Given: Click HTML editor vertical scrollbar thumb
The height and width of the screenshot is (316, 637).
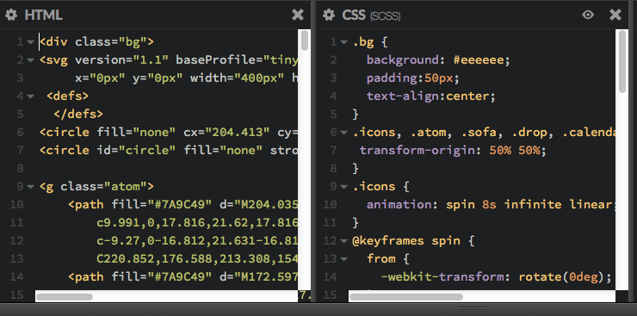Looking at the screenshot, I should [304, 41].
